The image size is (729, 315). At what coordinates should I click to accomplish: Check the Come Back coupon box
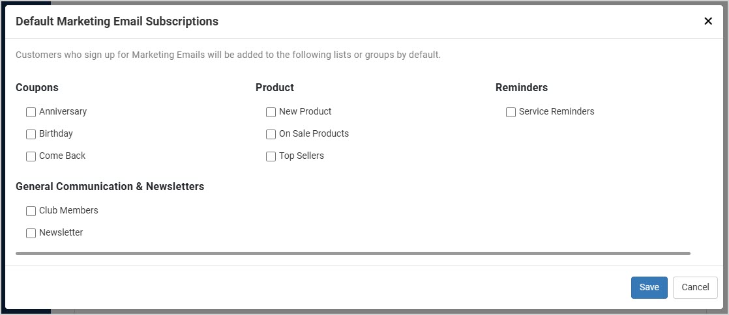pyautogui.click(x=31, y=156)
